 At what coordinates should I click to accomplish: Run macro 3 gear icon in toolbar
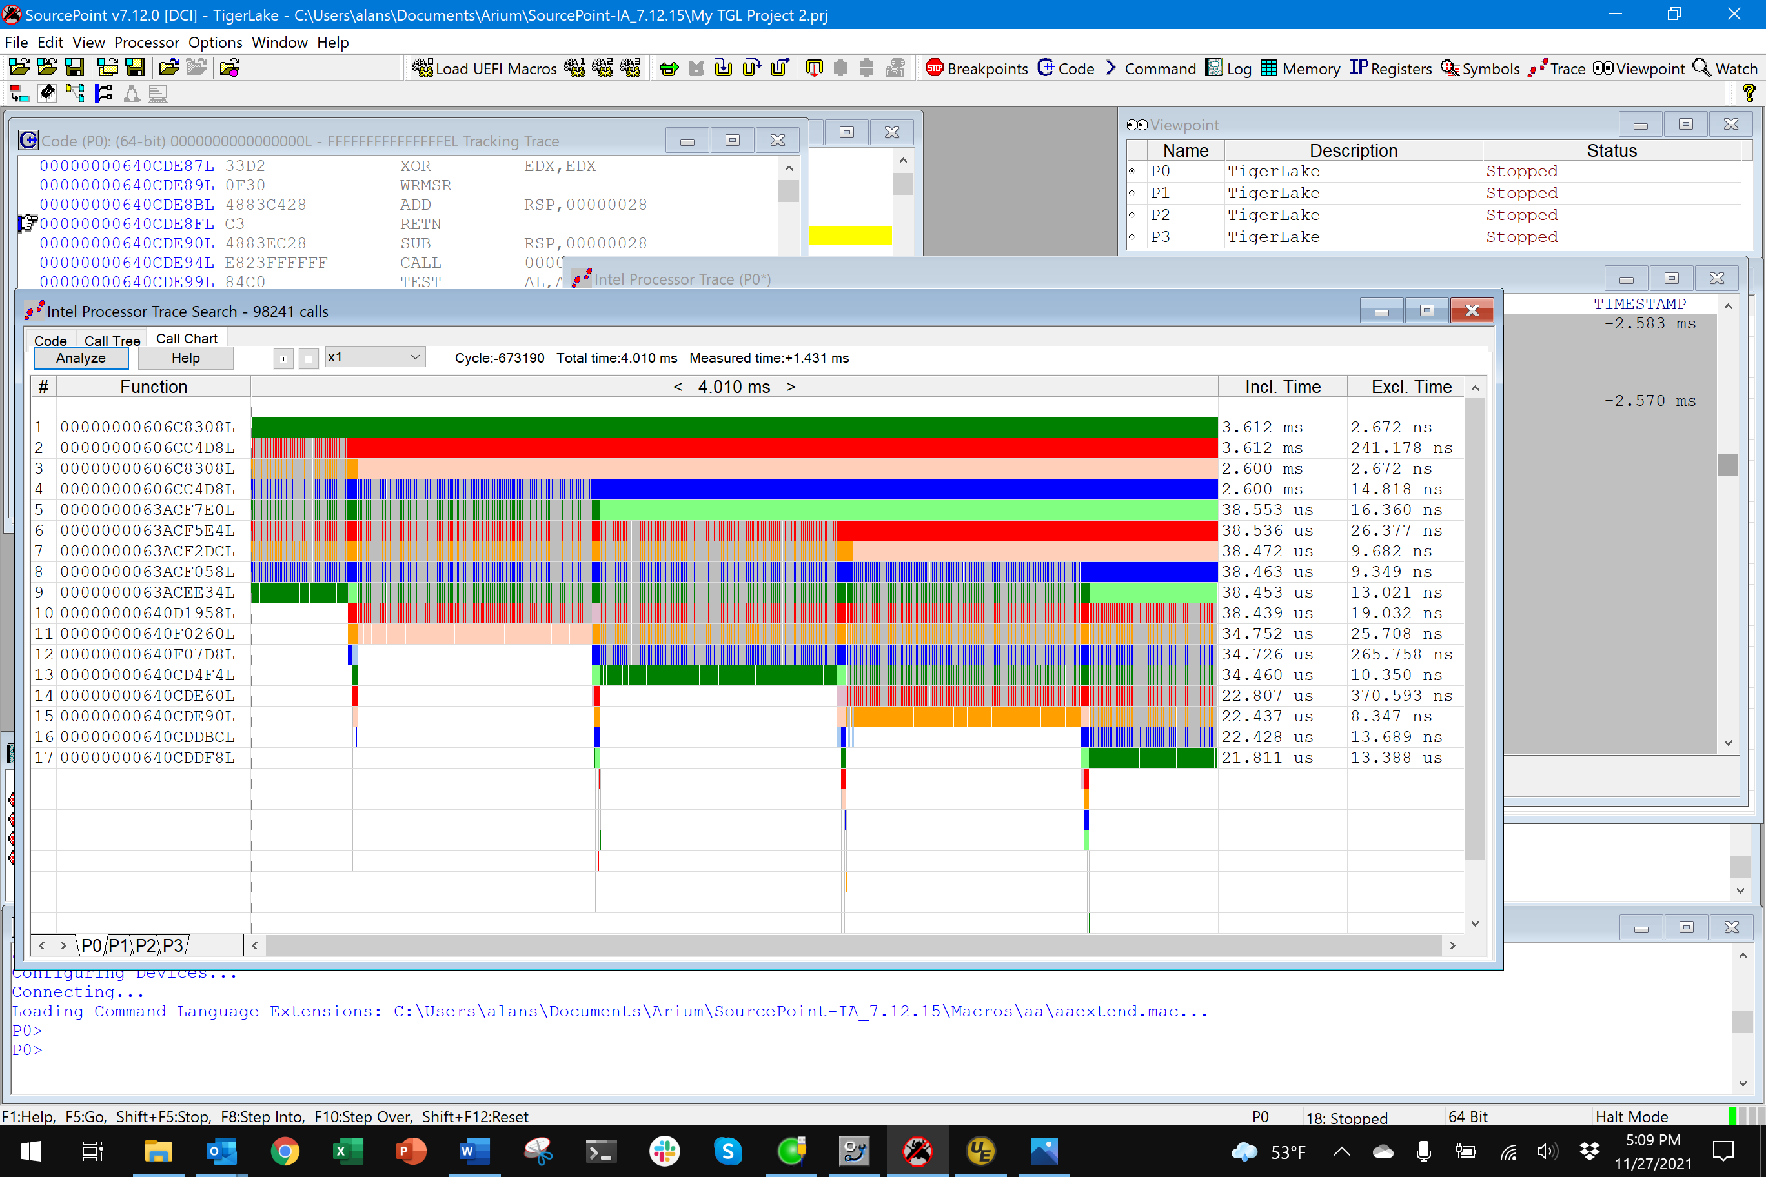pos(630,68)
